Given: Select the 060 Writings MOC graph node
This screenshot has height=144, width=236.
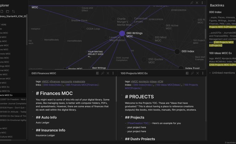Looking at the screenshot, I should (121, 33).
